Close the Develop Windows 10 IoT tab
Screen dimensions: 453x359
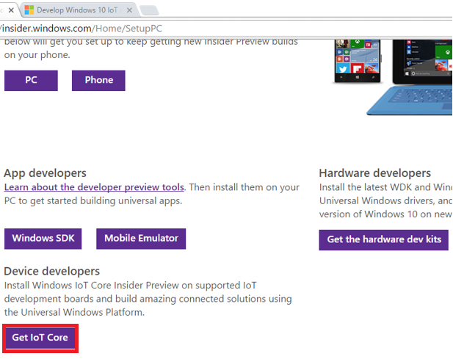point(129,10)
